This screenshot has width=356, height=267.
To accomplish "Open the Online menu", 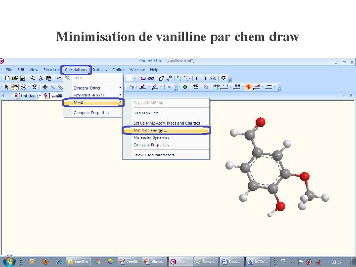I will (x=118, y=70).
